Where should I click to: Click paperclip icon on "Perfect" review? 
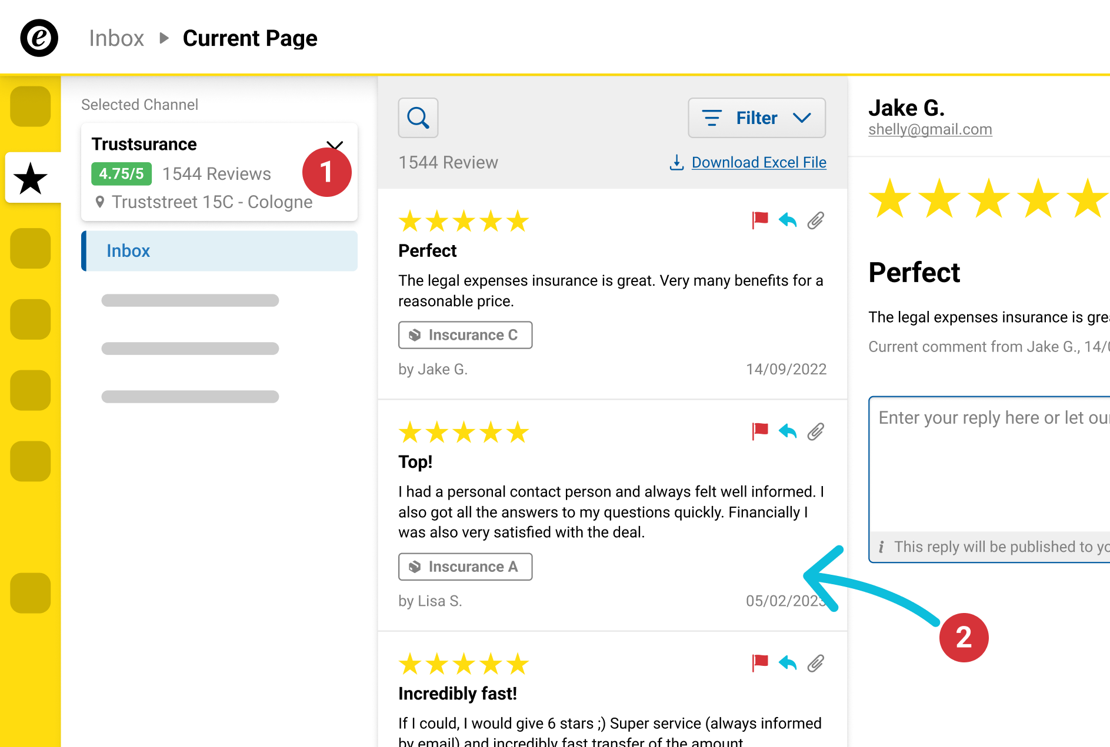click(x=815, y=220)
